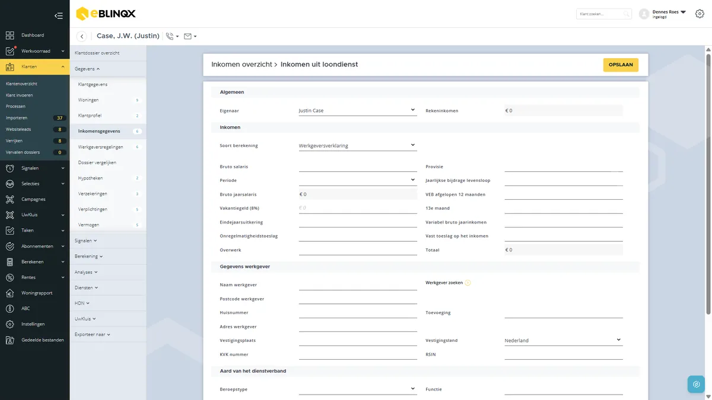The image size is (712, 400).
Task: Focus the Bruto salaris input field
Action: click(x=358, y=167)
